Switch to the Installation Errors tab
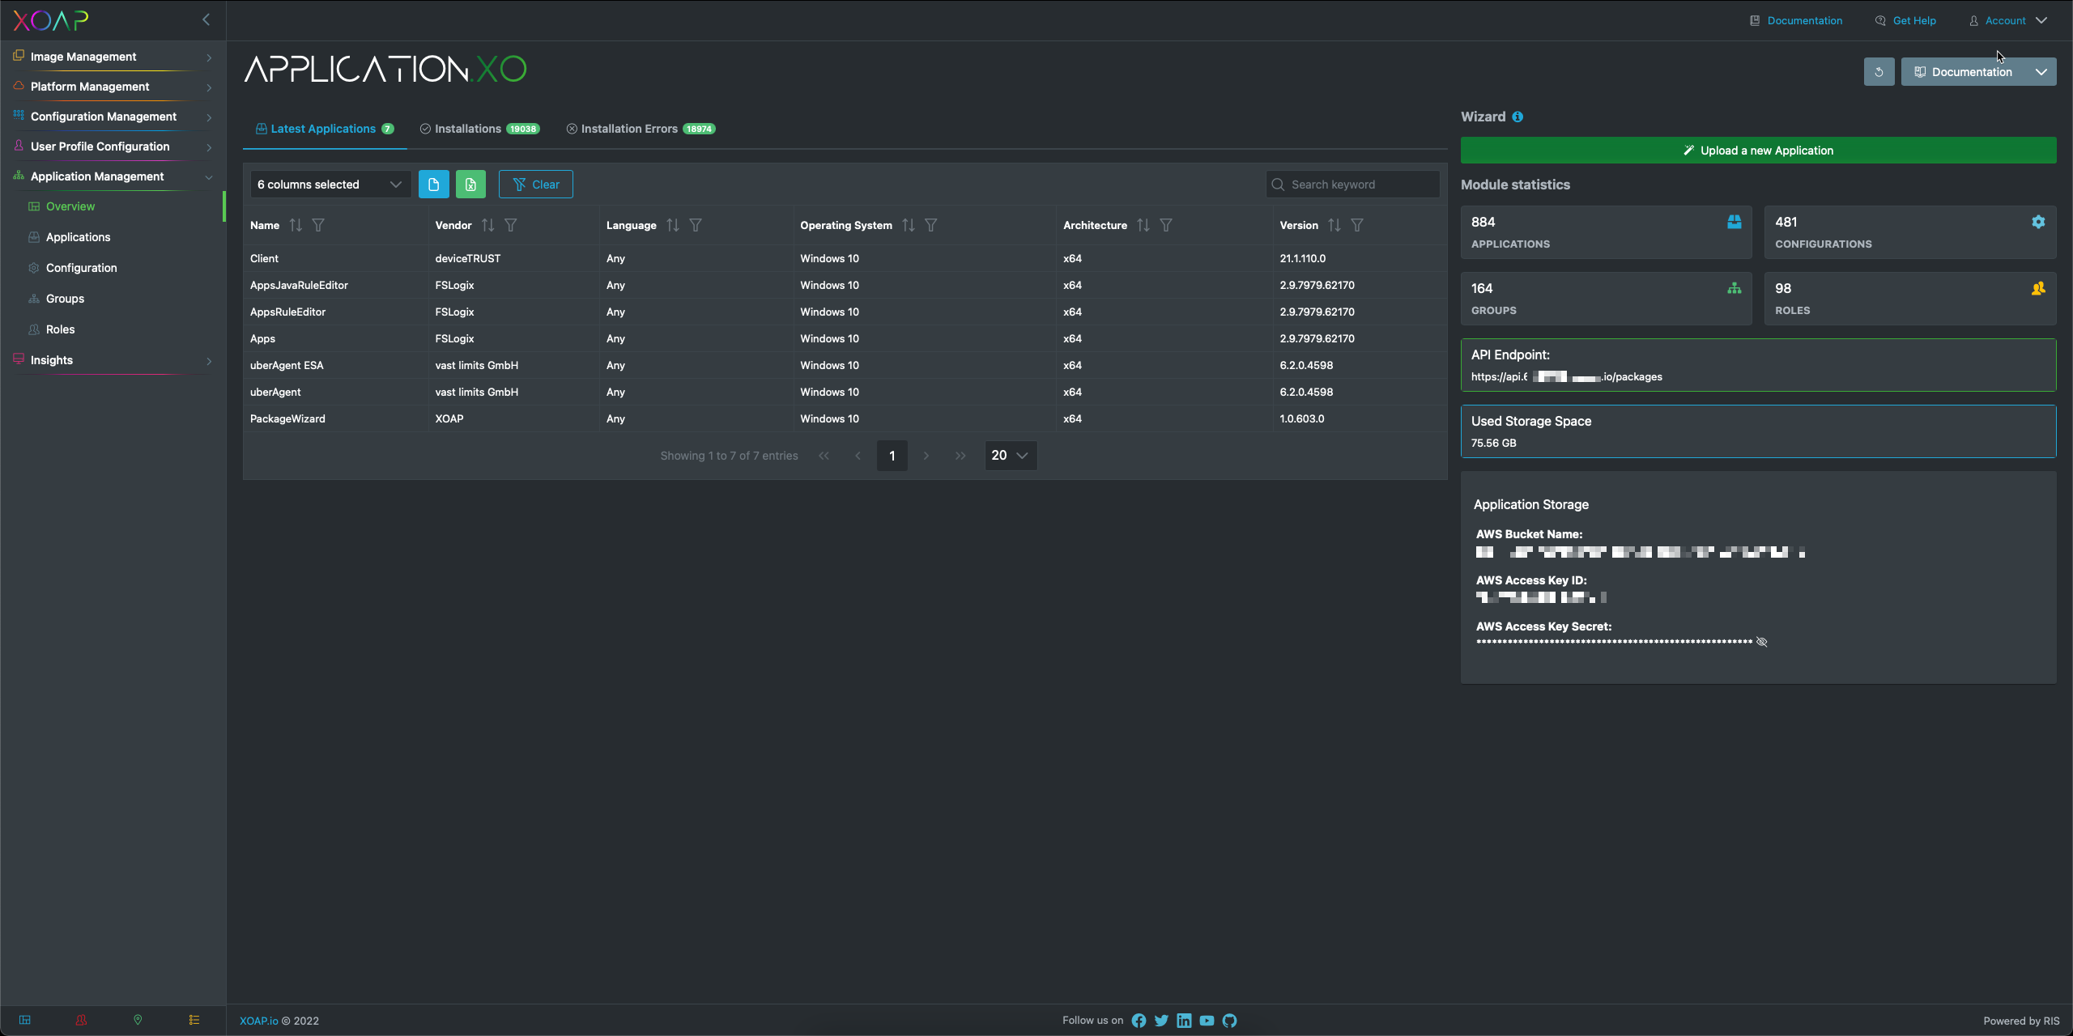2073x1036 pixels. pyautogui.click(x=641, y=129)
